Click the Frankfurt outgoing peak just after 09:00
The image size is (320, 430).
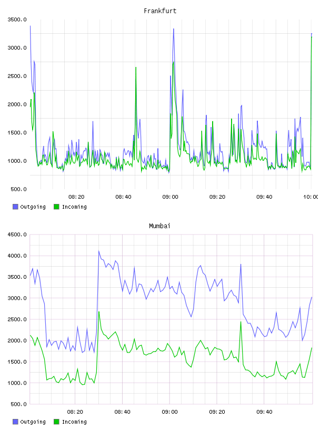pos(174,29)
